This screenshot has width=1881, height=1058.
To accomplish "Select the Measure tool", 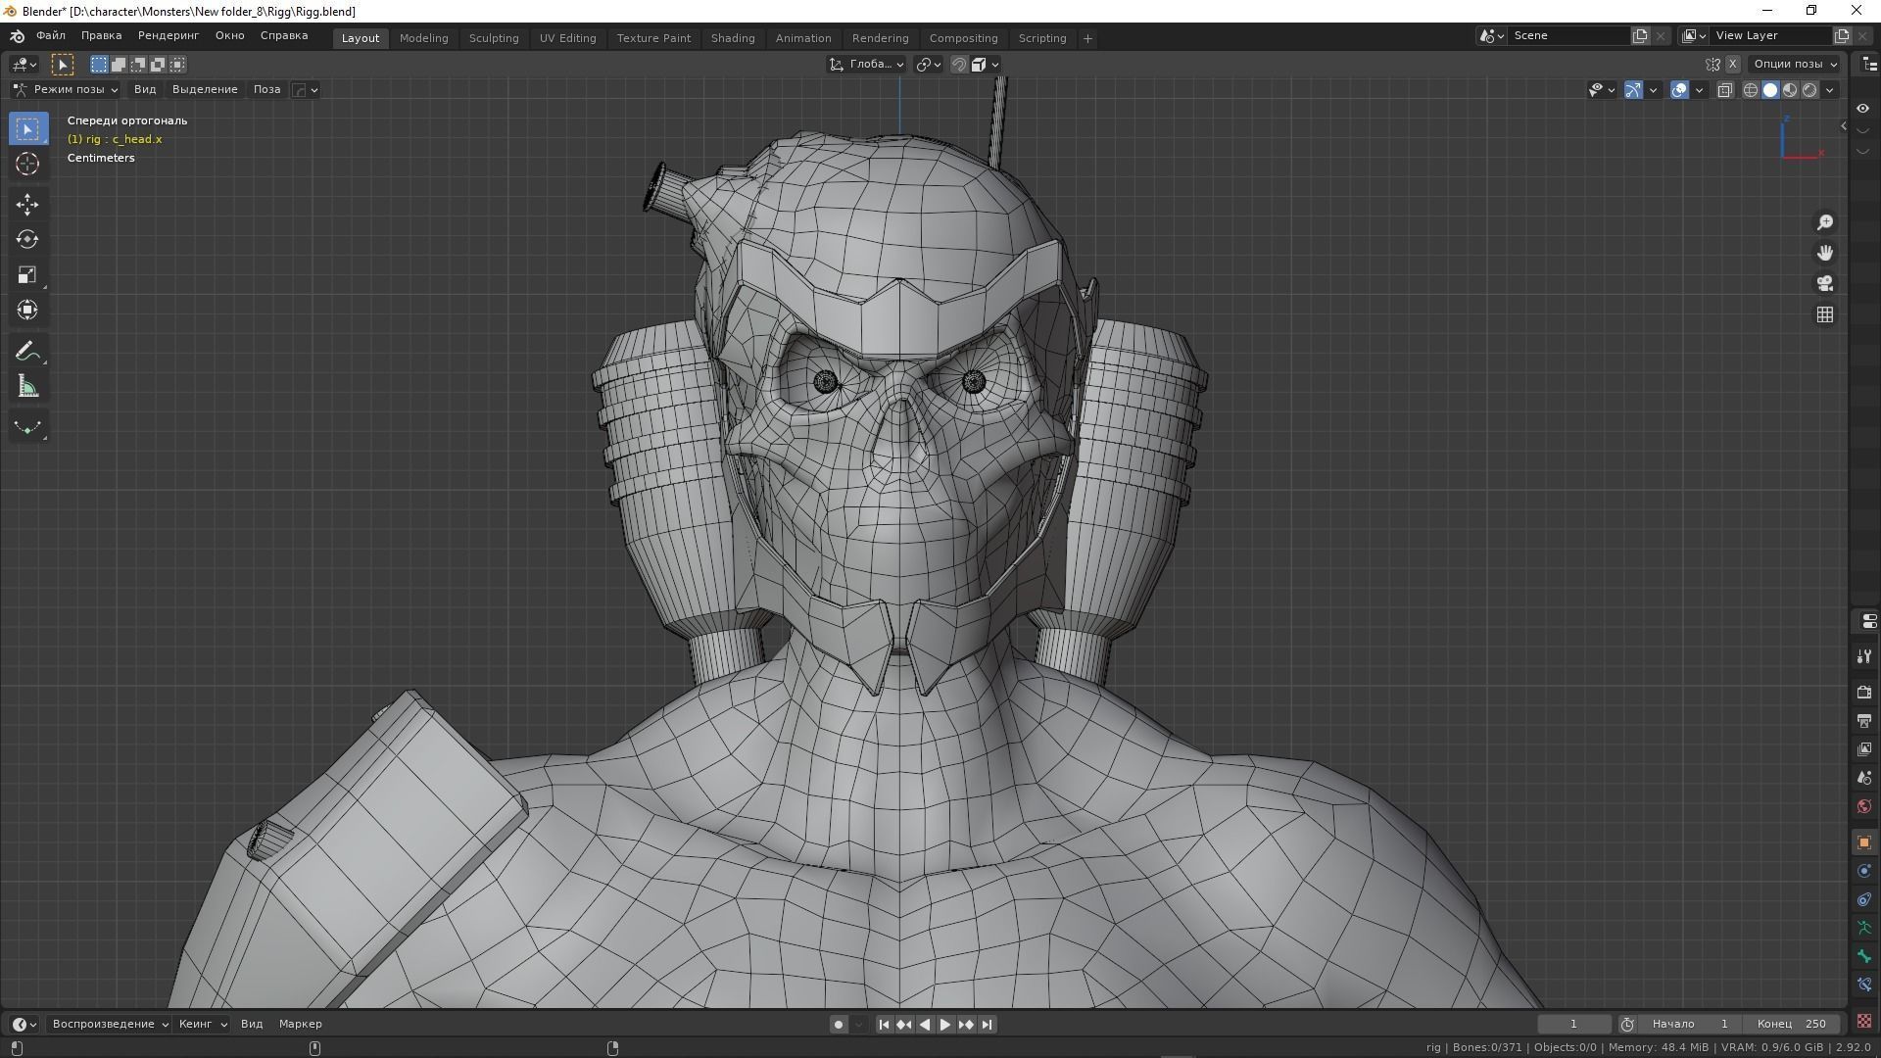I will pyautogui.click(x=27, y=385).
